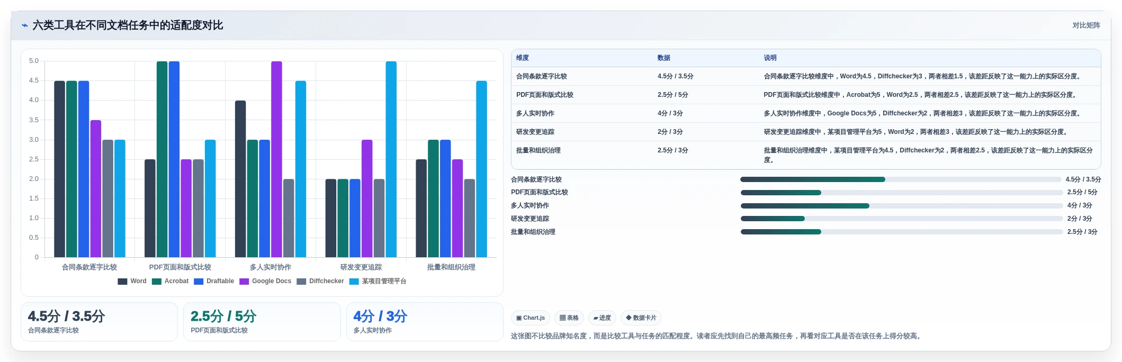Viewport: 1122px width, 362px height.
Task: Click the 研发变更追踪 chart axis label
Action: click(361, 267)
